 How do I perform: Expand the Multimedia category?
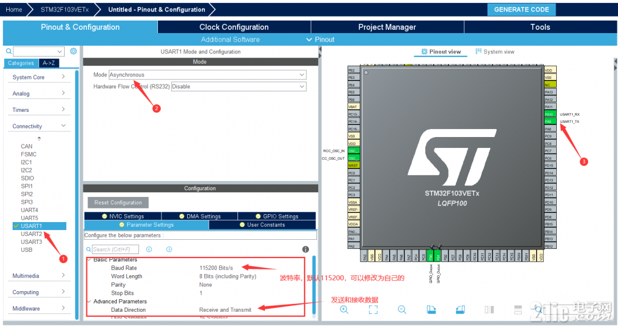(x=39, y=276)
